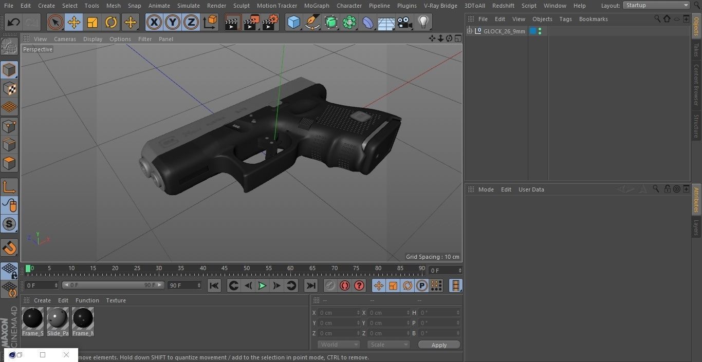Select the Live Selection tool
Image resolution: width=702 pixels, height=362 pixels.
56,23
